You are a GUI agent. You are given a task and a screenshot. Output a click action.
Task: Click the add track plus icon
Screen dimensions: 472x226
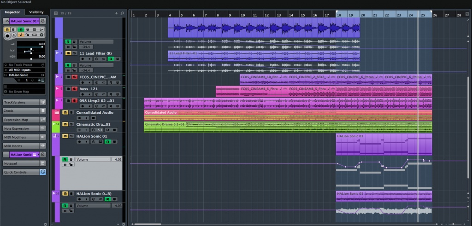tap(116, 13)
